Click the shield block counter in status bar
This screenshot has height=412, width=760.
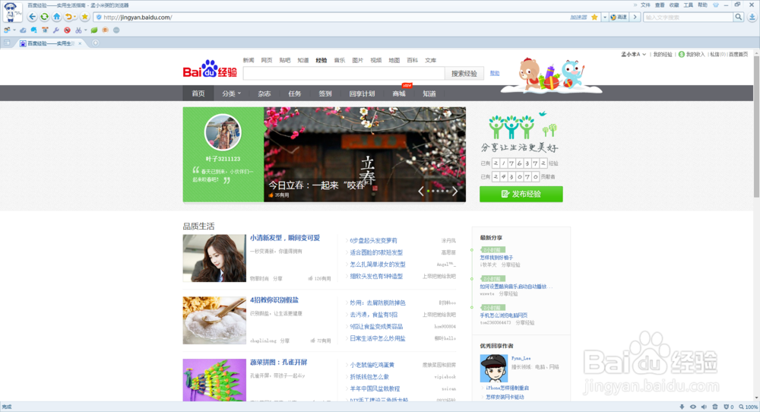click(x=729, y=407)
